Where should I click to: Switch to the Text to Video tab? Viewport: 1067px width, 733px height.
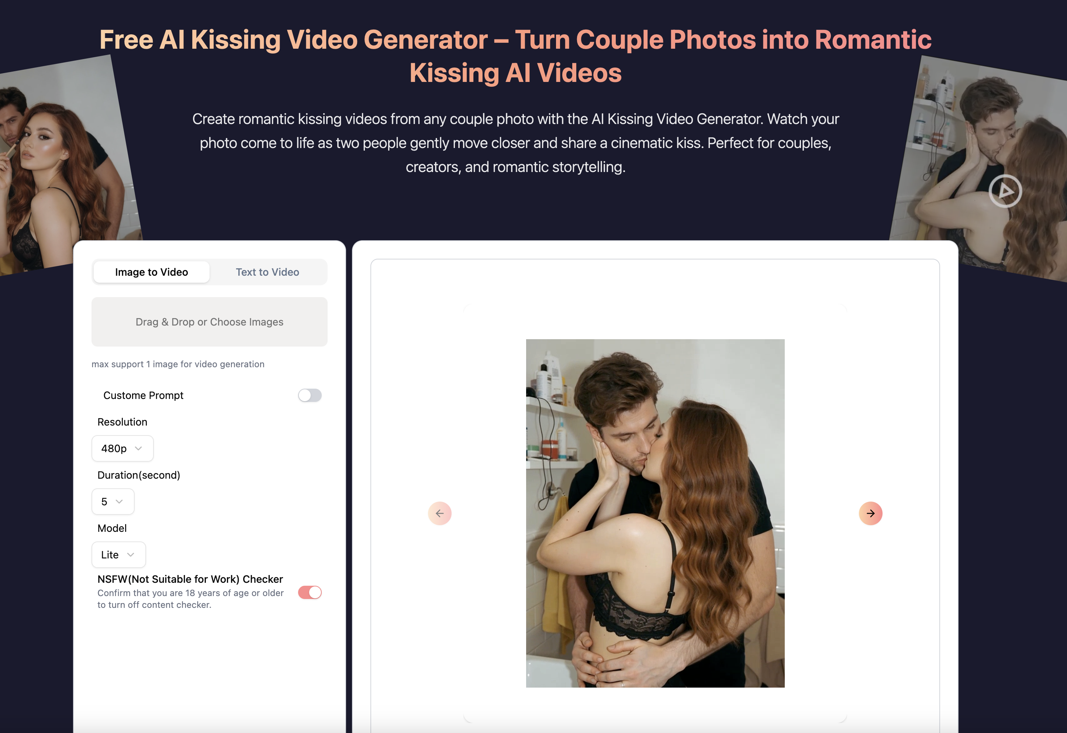267,272
